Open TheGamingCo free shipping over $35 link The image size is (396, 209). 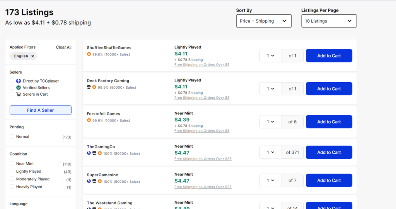203,159
